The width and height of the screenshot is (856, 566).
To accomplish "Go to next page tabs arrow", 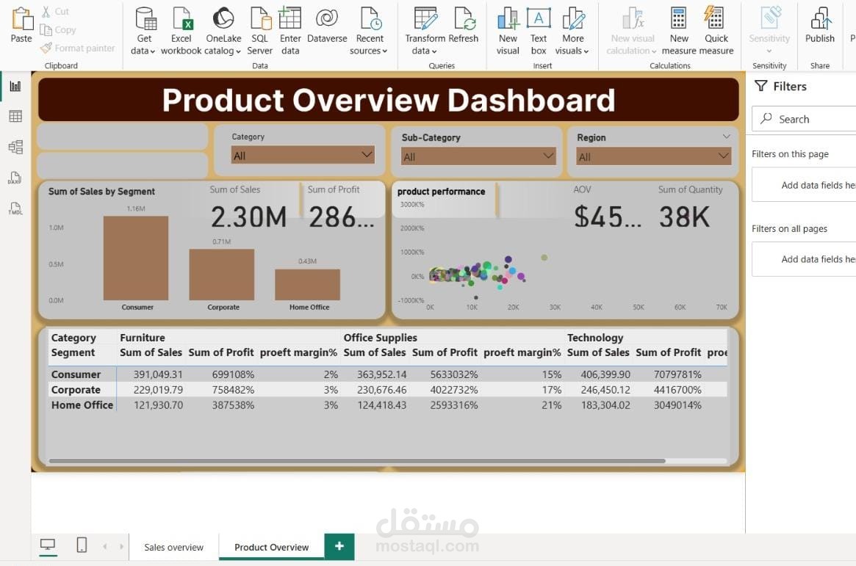I will point(121,546).
